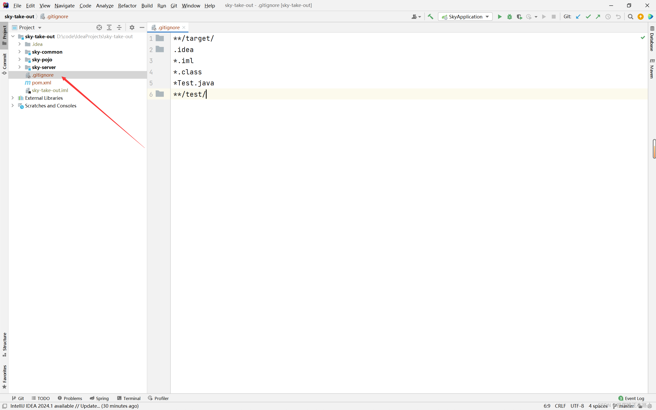Image resolution: width=656 pixels, height=410 pixels.
Task: Click the Build project hammer icon
Action: (x=430, y=17)
